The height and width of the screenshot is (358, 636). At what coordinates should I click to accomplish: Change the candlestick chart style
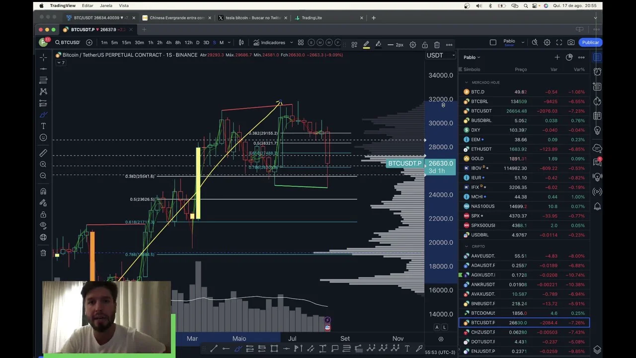tap(241, 43)
